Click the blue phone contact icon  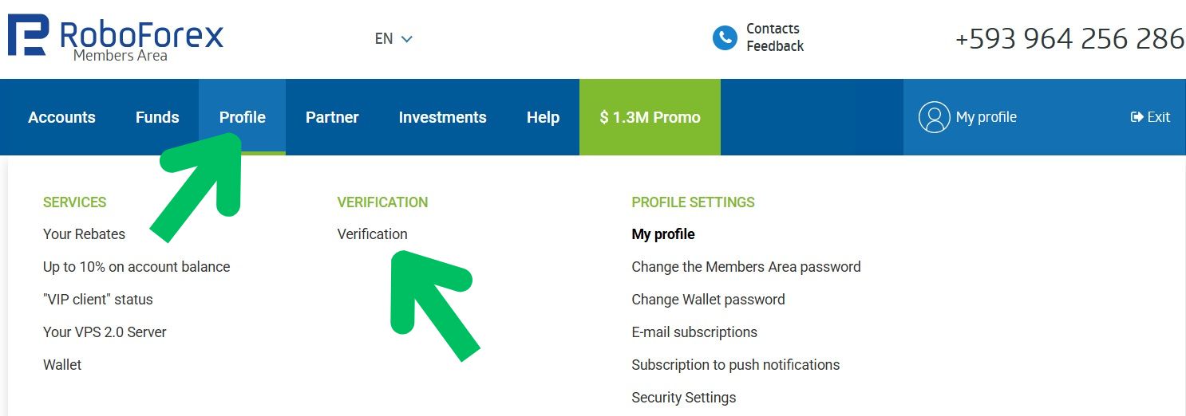(x=724, y=37)
